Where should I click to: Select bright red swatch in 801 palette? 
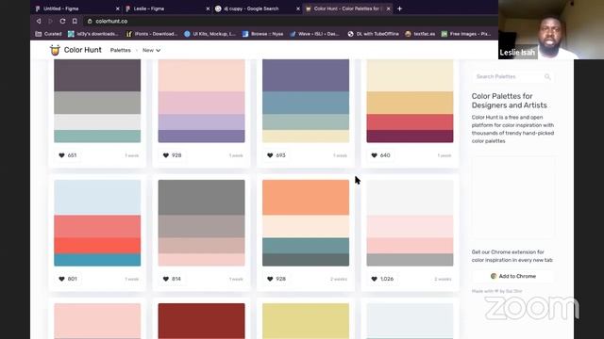(97, 246)
